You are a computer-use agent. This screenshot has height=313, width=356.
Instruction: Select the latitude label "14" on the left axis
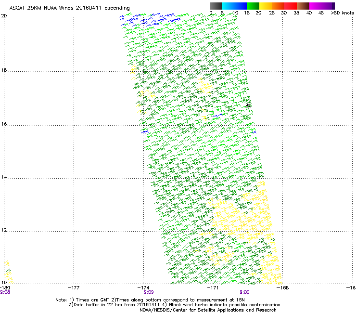click(4, 177)
